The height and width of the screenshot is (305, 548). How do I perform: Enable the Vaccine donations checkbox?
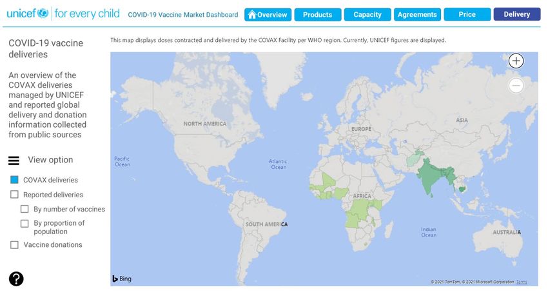pyautogui.click(x=14, y=244)
